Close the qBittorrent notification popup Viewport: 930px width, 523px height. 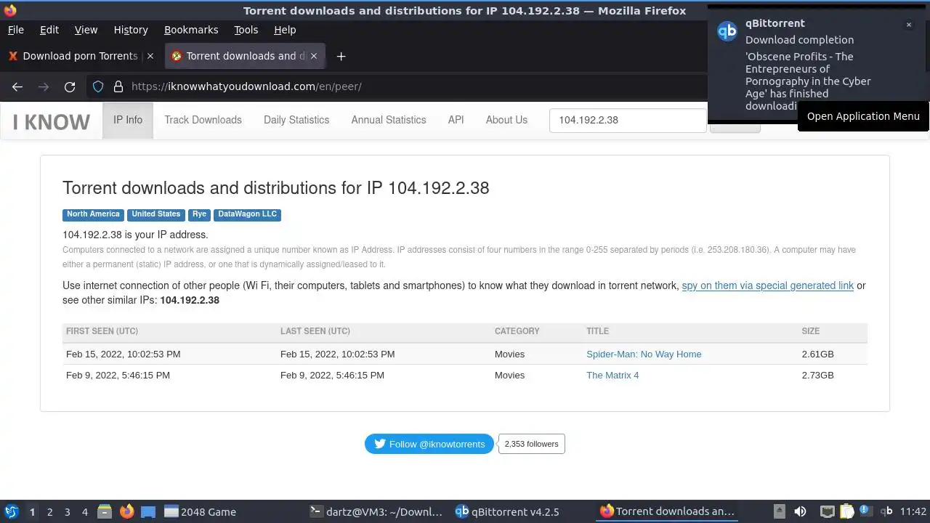(x=908, y=25)
